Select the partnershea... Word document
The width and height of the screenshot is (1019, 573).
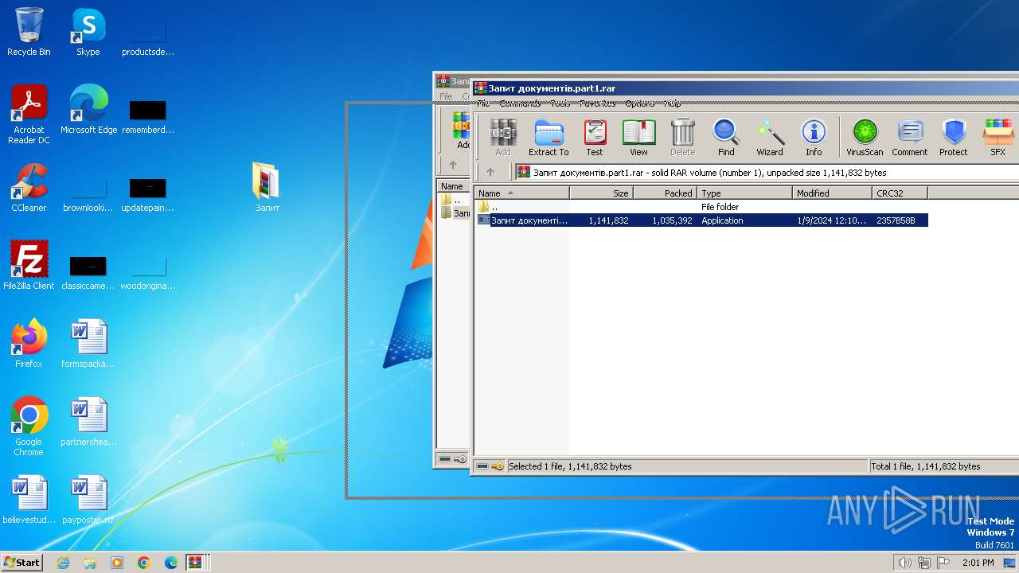[88, 422]
